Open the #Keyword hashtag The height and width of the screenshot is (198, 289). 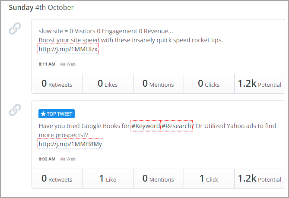[146, 126]
